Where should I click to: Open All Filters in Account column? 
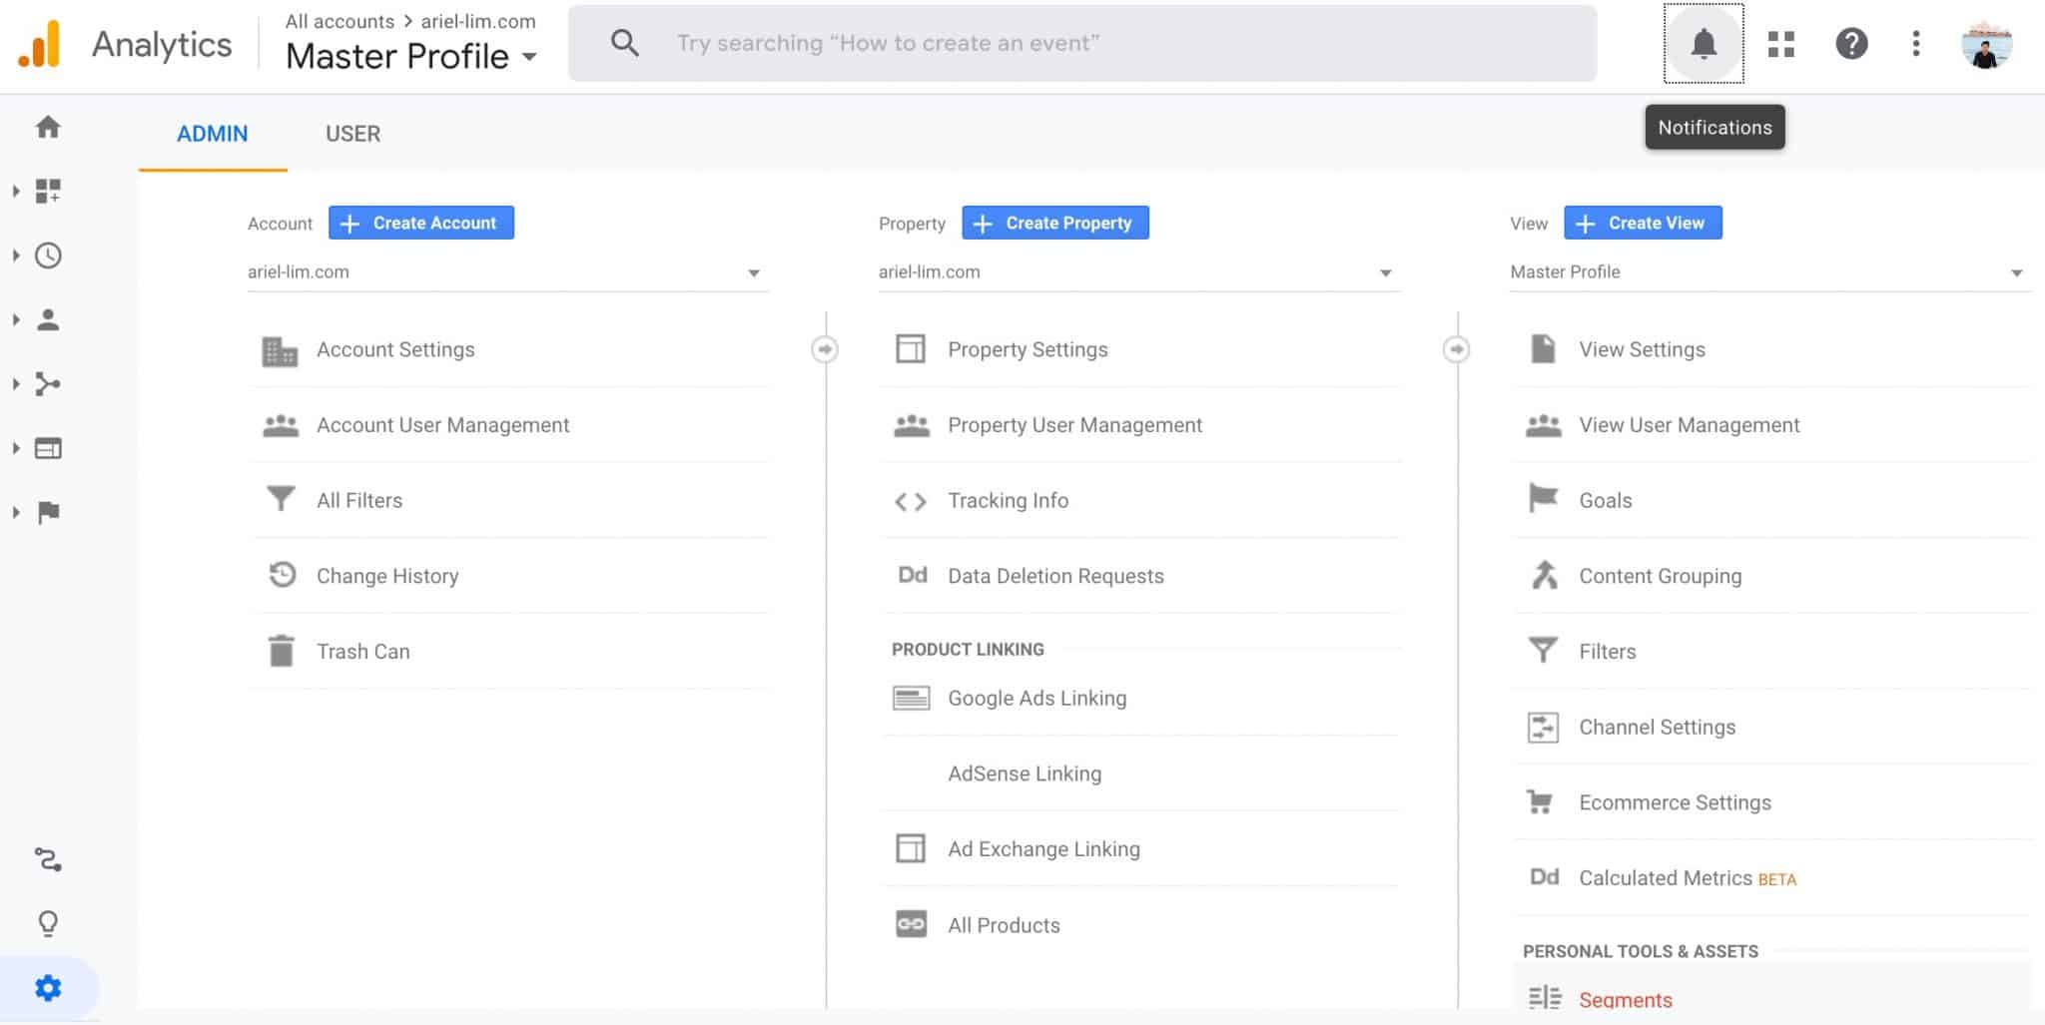[509, 500]
